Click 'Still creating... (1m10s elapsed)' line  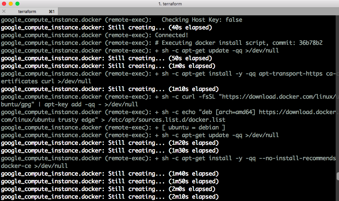[x=110, y=89]
